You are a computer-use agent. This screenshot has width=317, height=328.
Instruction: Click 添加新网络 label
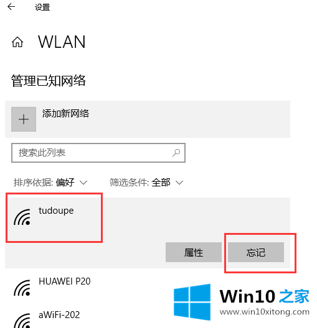click(x=65, y=114)
